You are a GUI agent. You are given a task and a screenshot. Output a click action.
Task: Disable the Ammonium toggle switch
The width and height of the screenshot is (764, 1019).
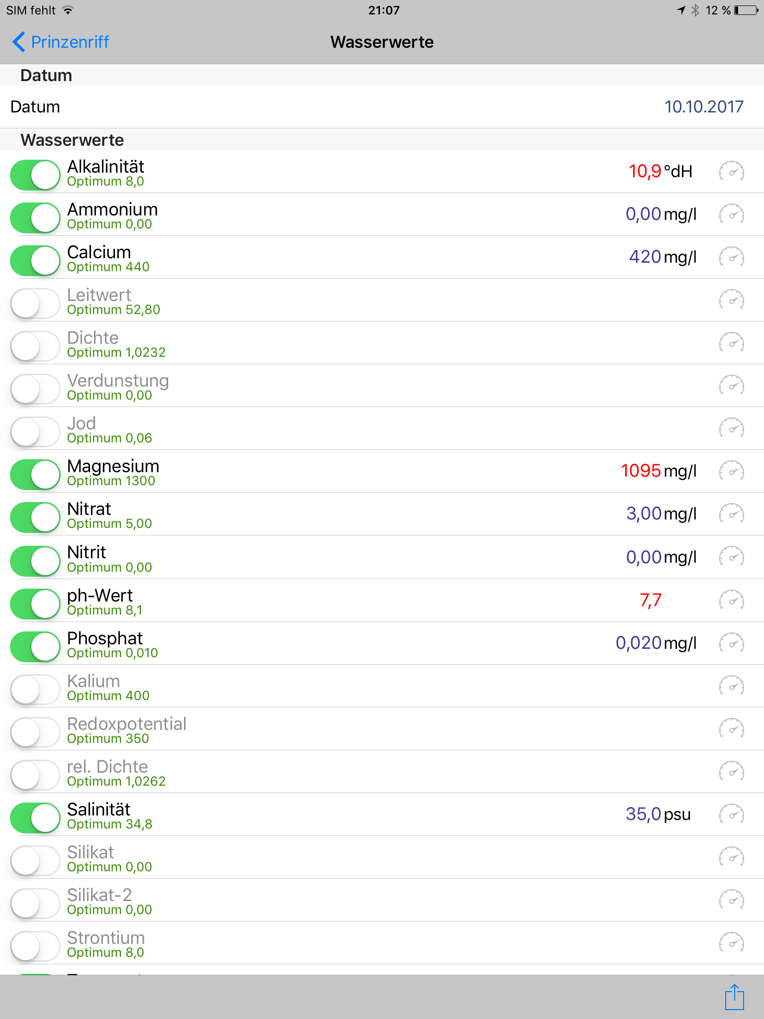pos(35,217)
